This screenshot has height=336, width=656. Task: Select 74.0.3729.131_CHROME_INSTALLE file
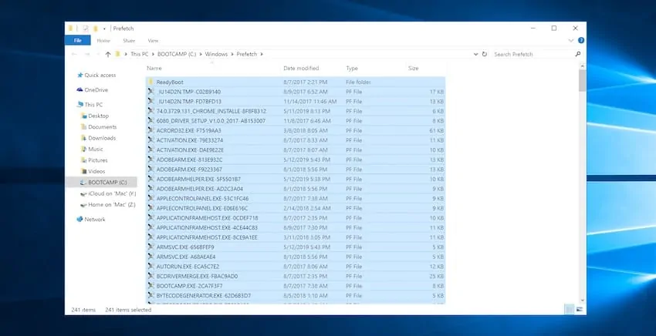point(296,111)
